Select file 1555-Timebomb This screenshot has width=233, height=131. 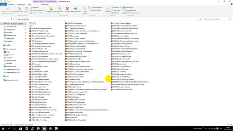(x=36, y=41)
